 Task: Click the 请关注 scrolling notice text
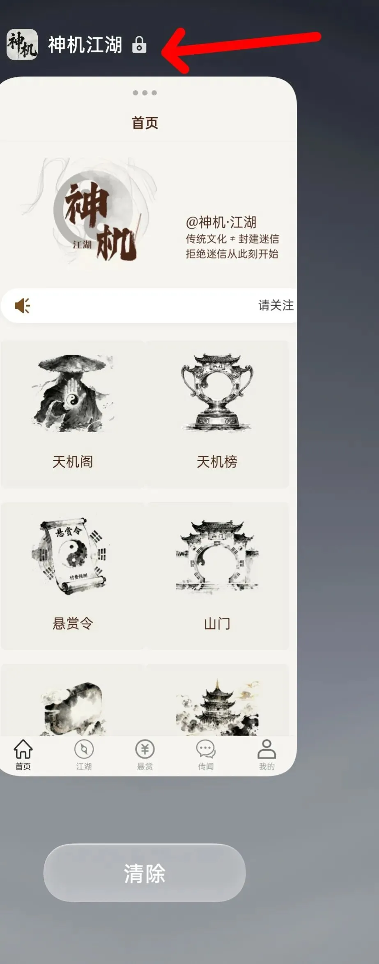276,305
